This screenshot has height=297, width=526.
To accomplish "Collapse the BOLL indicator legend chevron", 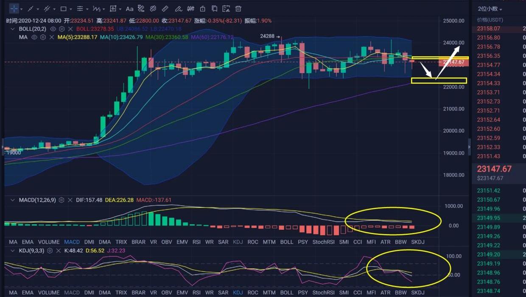I will (x=14, y=29).
